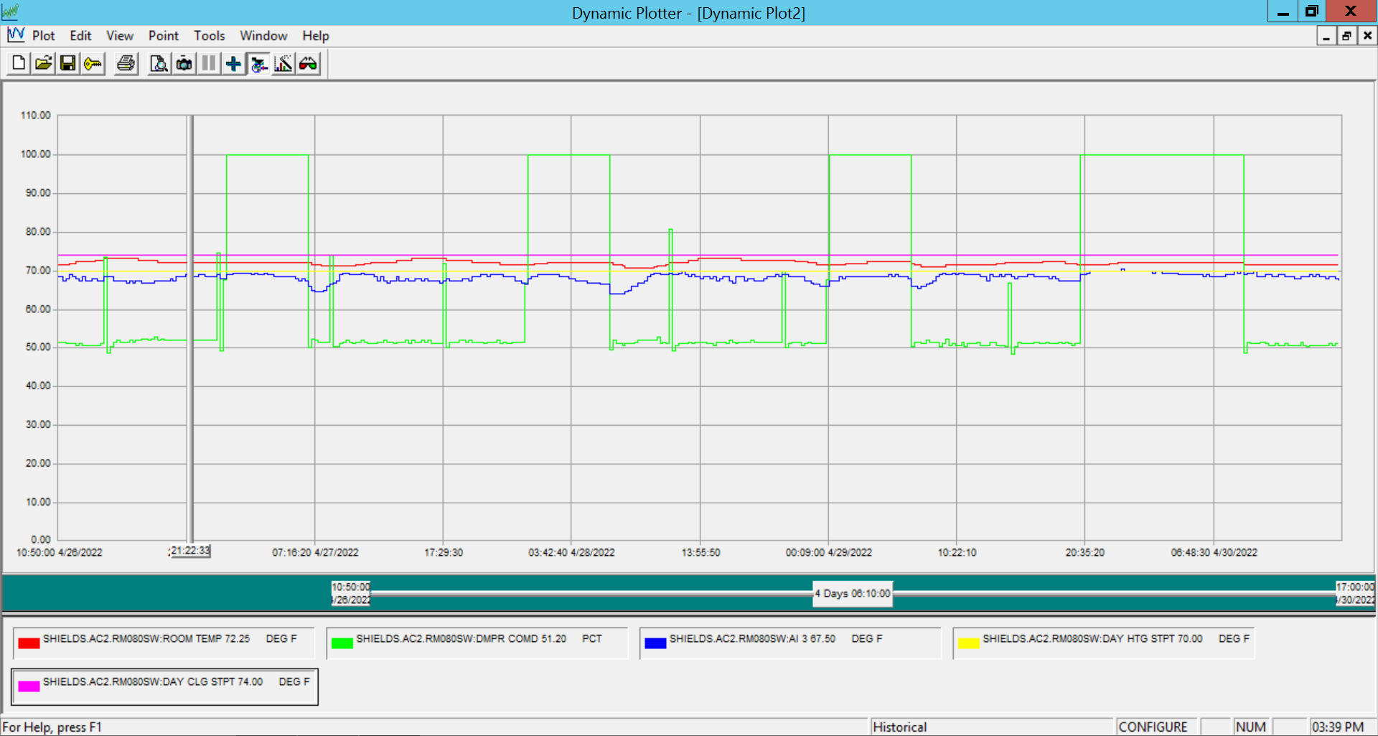Toggle pause on plot updating
The image size is (1378, 736).
click(x=208, y=63)
